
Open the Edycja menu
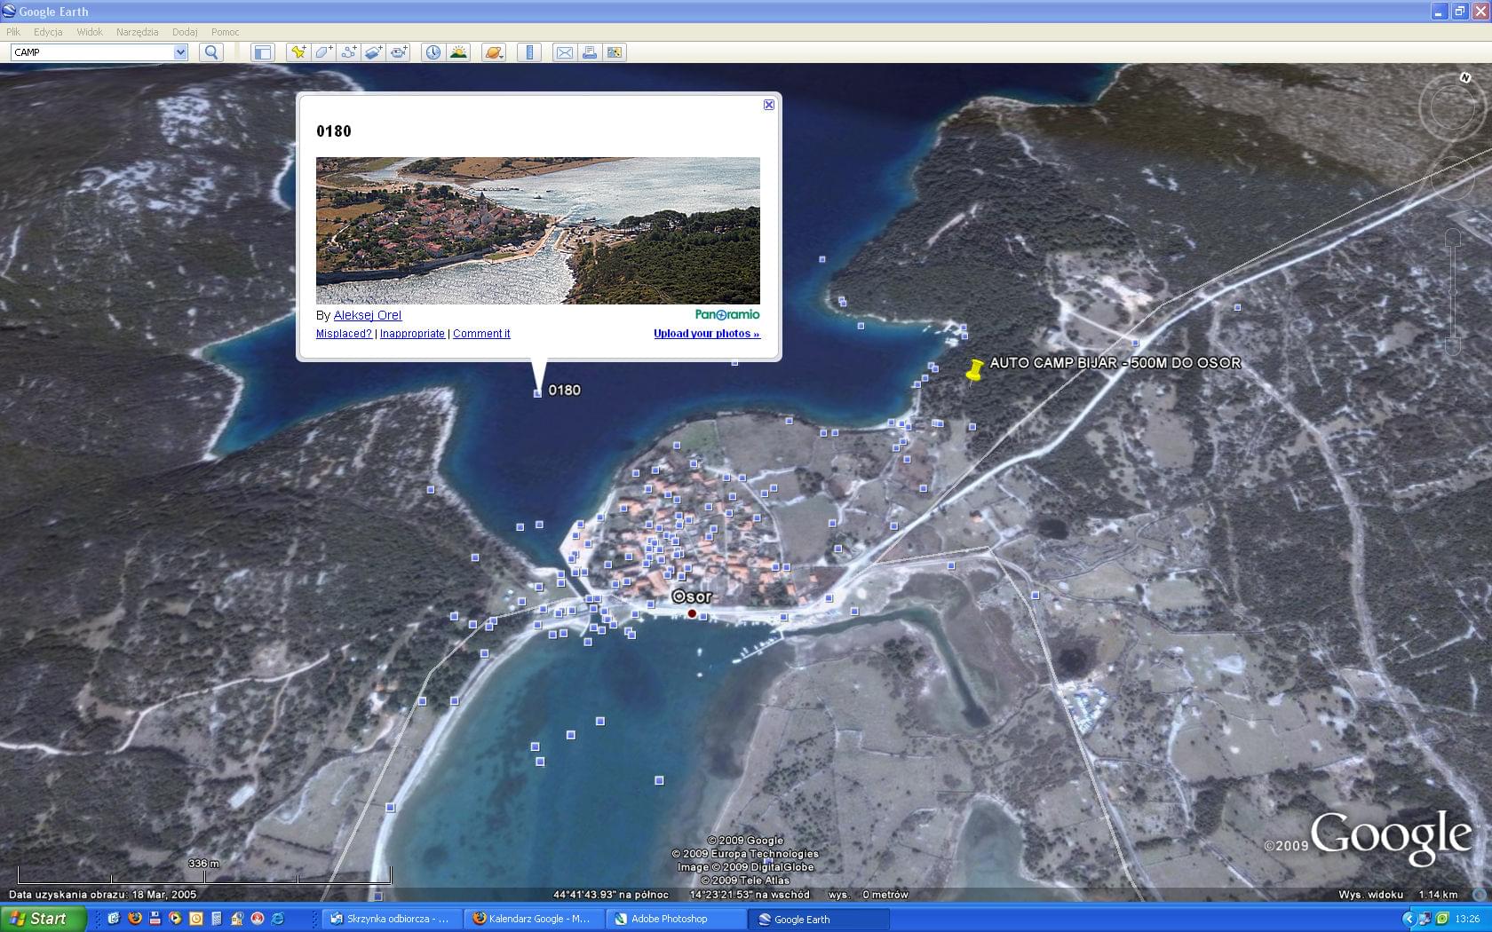click(48, 32)
